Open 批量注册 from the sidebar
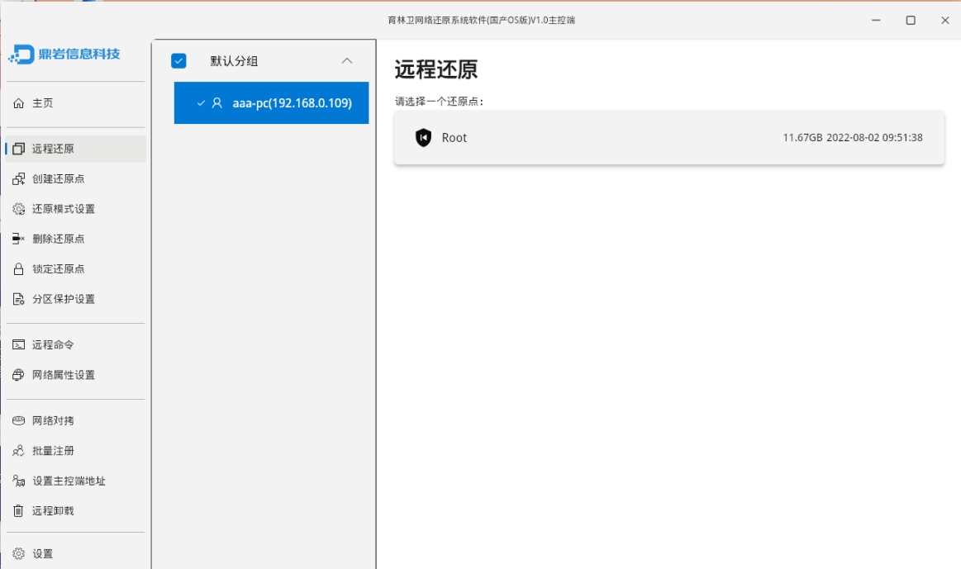 tap(53, 451)
